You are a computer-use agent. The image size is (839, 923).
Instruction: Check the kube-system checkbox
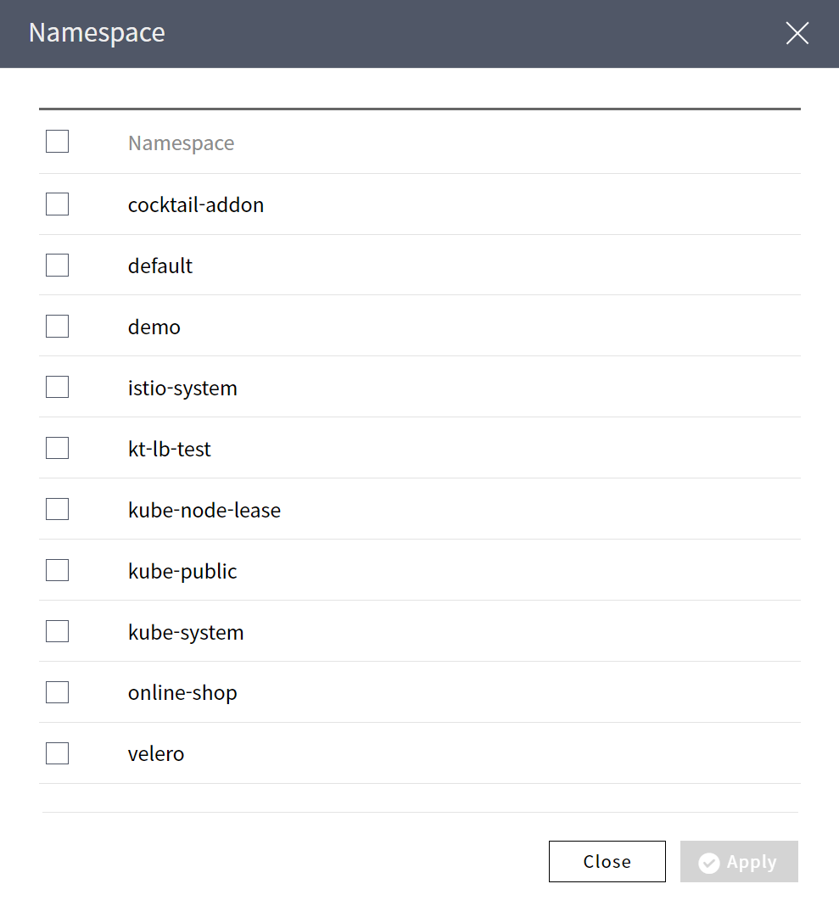click(x=57, y=632)
